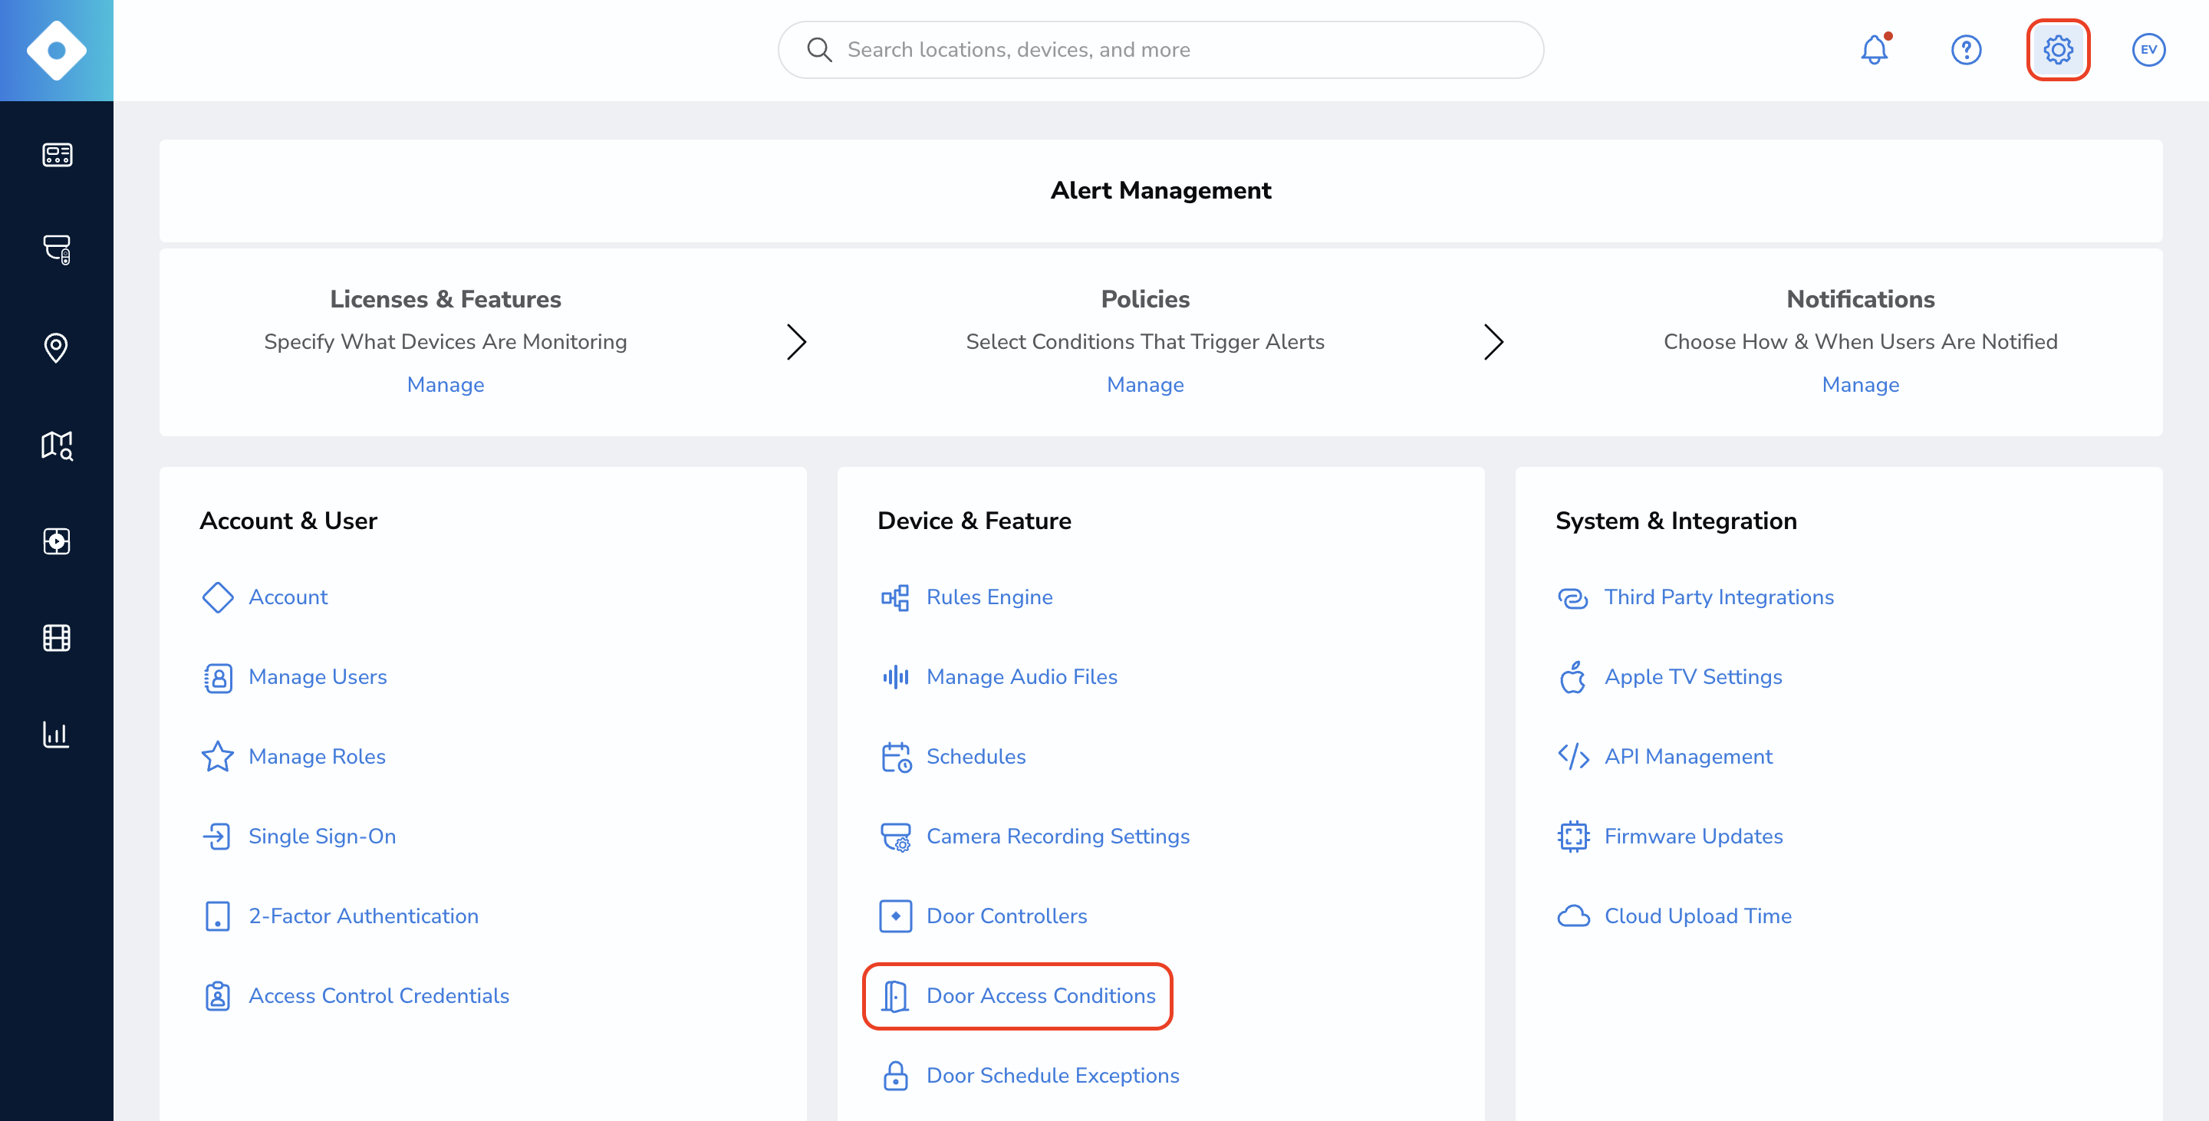The image size is (2209, 1121).
Task: Open the map search icon in sidebar
Action: coord(57,445)
